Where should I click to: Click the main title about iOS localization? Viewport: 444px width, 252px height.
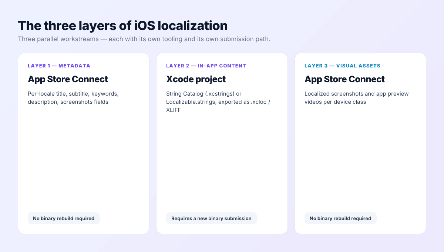[123, 26]
